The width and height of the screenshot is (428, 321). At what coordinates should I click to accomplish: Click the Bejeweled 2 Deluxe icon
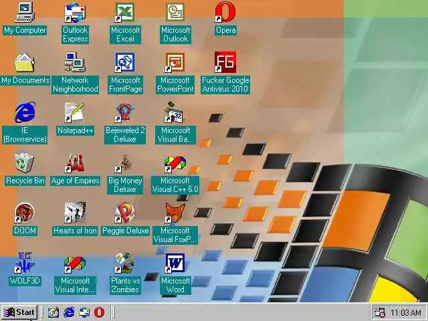124,112
